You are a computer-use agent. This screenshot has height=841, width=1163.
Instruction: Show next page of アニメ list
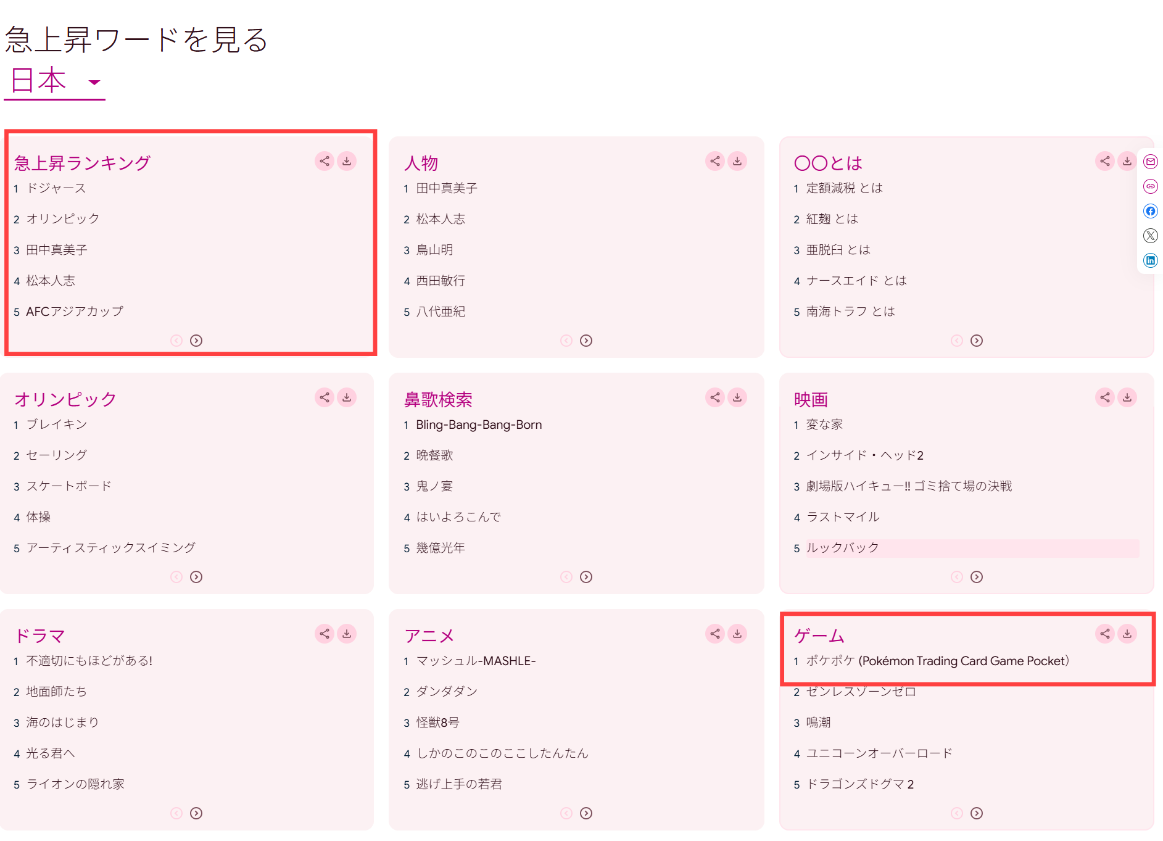(586, 813)
